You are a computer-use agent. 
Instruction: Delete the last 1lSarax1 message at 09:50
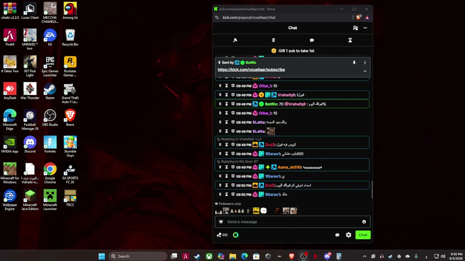(x=220, y=194)
